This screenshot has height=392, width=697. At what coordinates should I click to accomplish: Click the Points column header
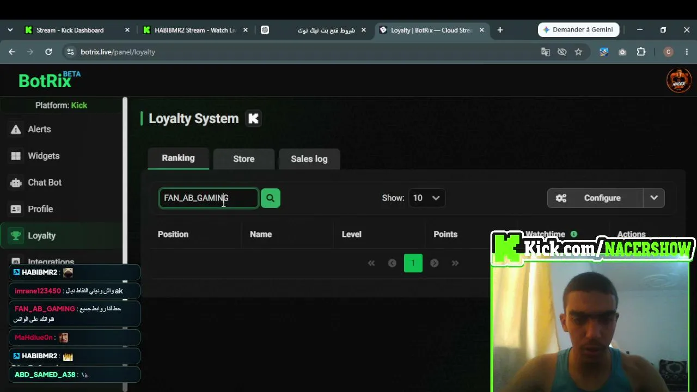[x=445, y=234]
